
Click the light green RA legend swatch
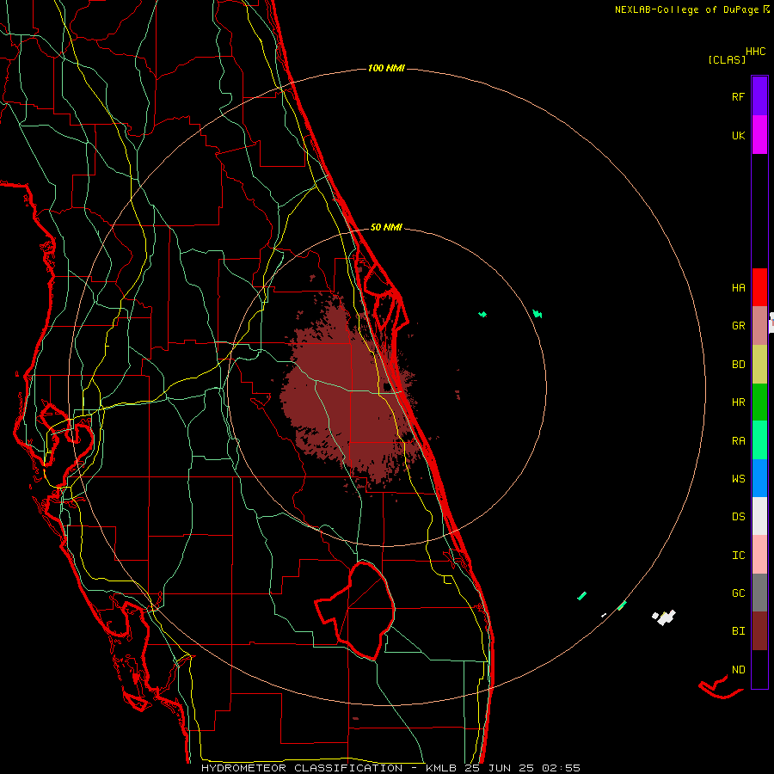point(759,440)
